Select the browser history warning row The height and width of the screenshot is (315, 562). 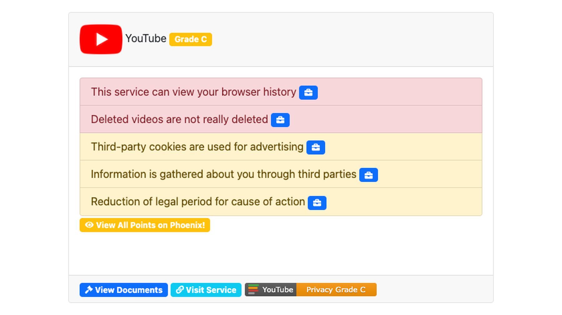point(193,92)
